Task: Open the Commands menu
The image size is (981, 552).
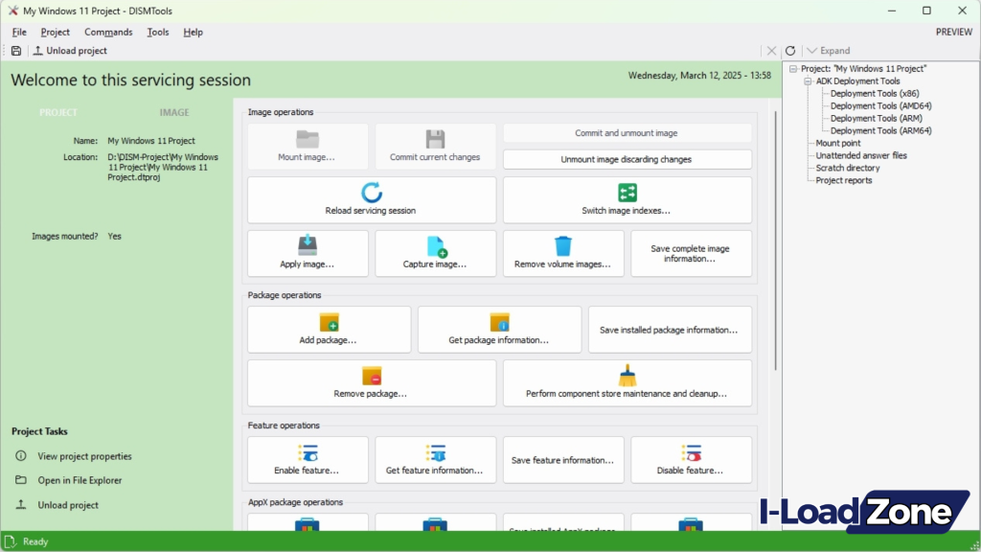Action: (x=108, y=32)
